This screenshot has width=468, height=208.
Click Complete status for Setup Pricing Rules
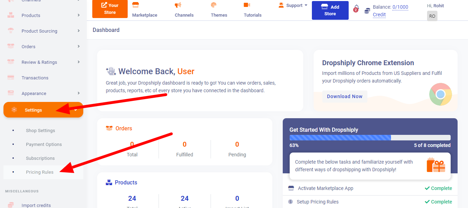[x=439, y=202]
